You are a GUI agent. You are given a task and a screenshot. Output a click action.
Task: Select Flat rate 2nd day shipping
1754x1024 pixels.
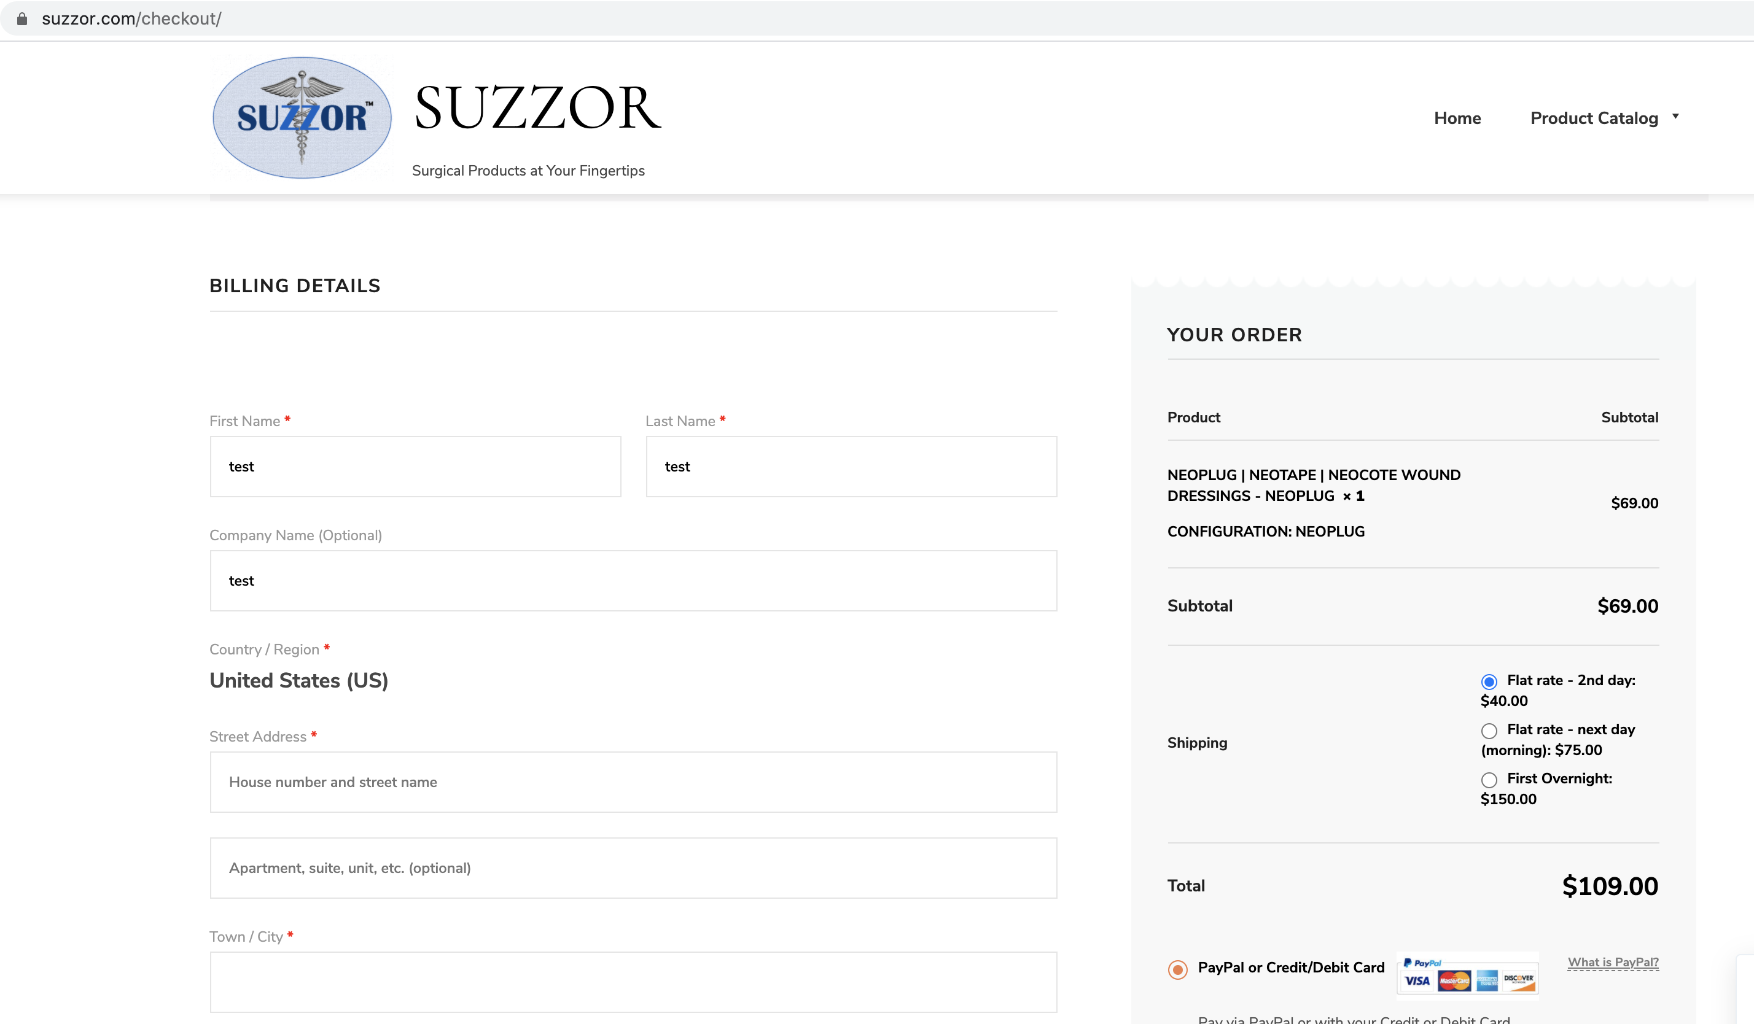(1489, 681)
